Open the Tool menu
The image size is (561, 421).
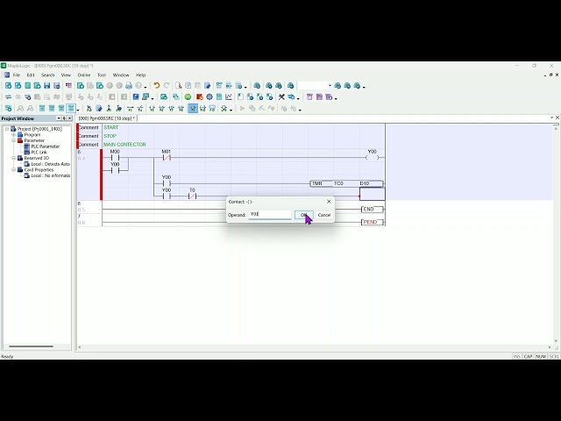102,75
